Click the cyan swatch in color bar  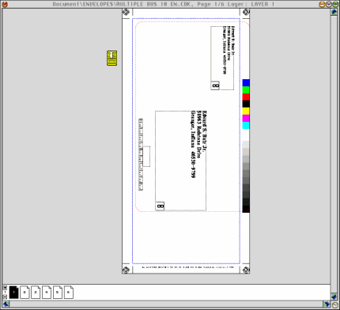(x=246, y=125)
